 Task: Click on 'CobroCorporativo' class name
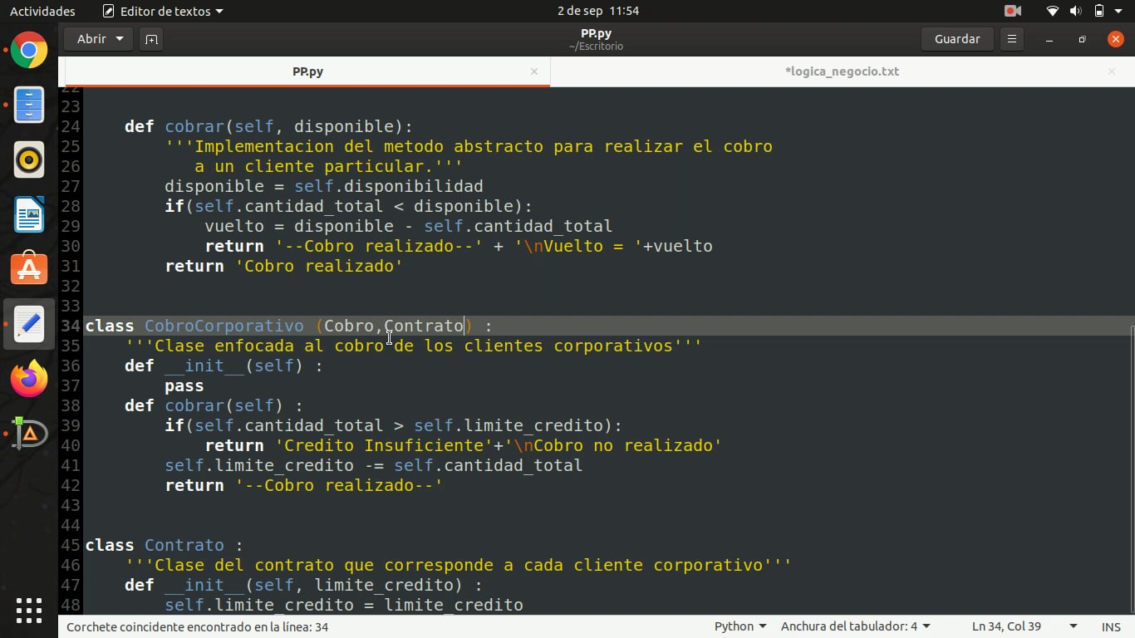224,326
